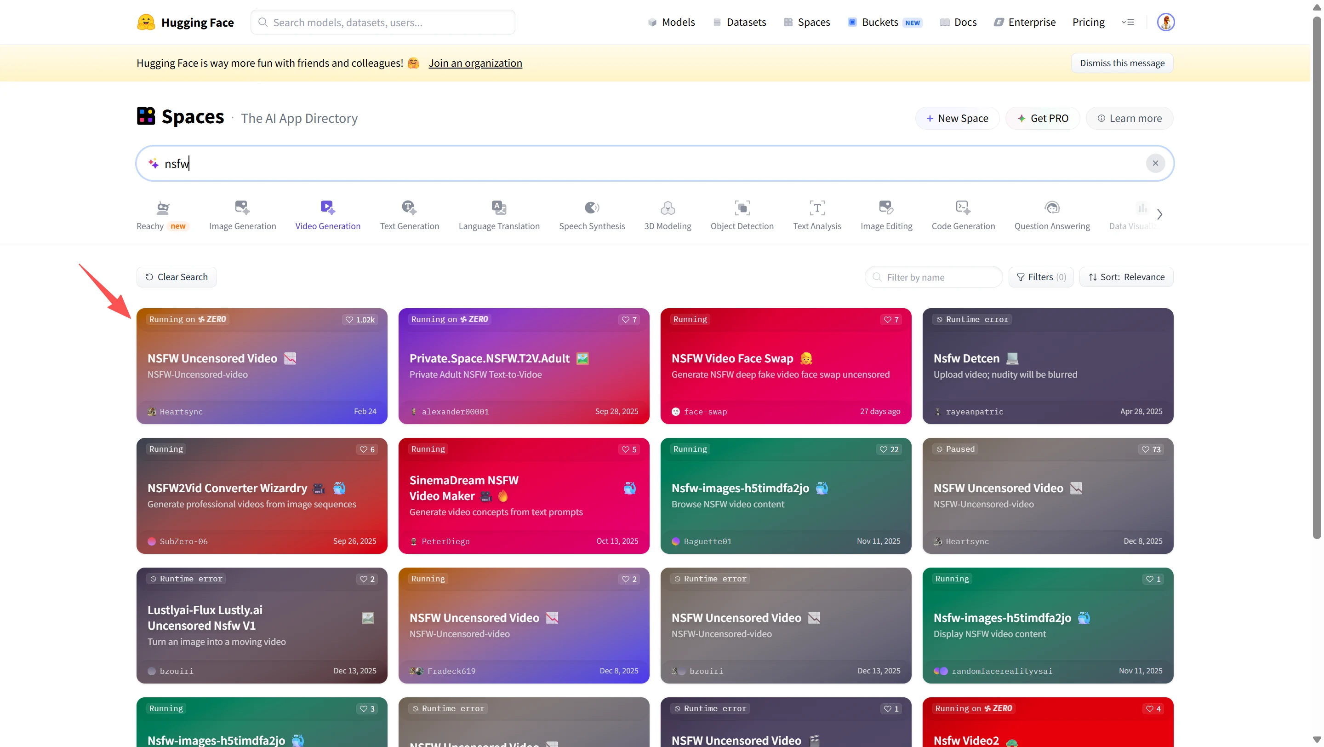Go to Datasets in the top nav
Viewport: 1324px width, 747px height.
tap(740, 22)
